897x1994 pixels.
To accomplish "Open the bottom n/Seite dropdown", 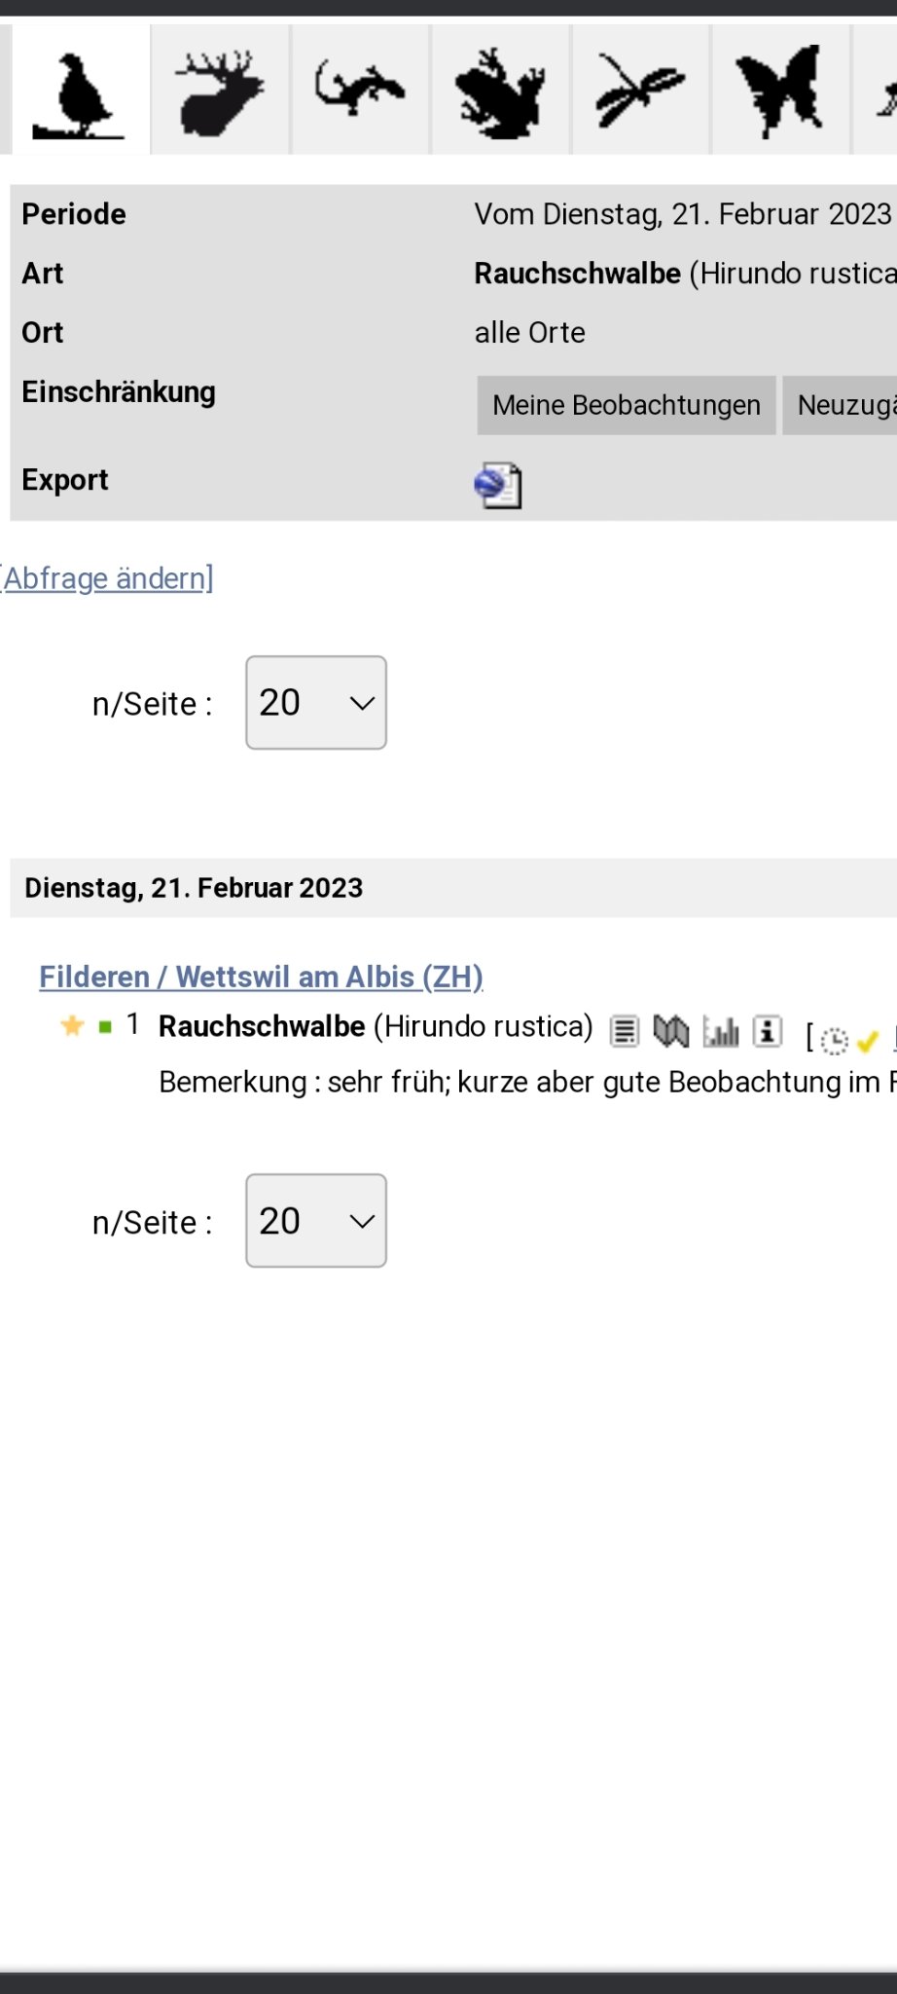I will 316,1221.
